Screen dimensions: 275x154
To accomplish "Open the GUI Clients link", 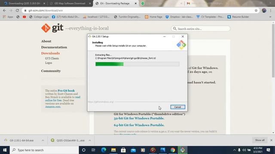I will 52,58.
